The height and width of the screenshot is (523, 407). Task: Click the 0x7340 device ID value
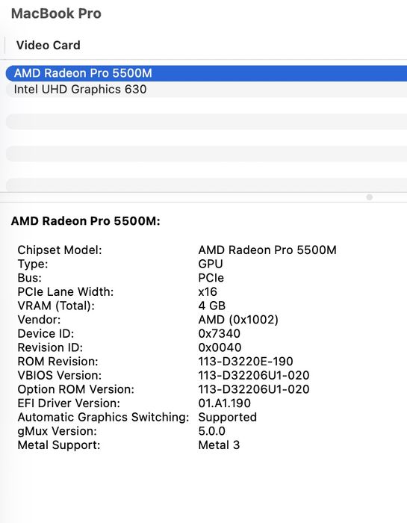[x=220, y=333]
